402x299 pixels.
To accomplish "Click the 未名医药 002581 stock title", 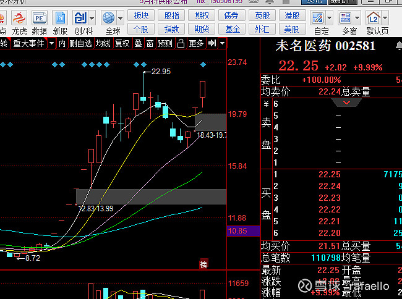I will (x=325, y=46).
